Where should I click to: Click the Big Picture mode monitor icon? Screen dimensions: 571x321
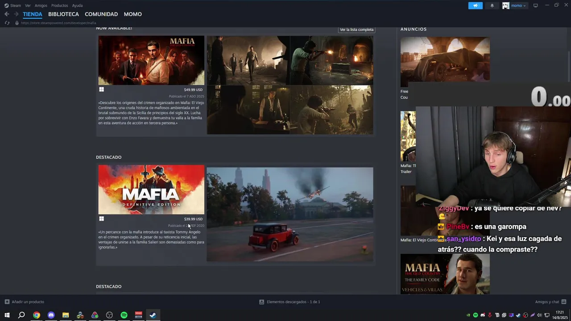(536, 5)
